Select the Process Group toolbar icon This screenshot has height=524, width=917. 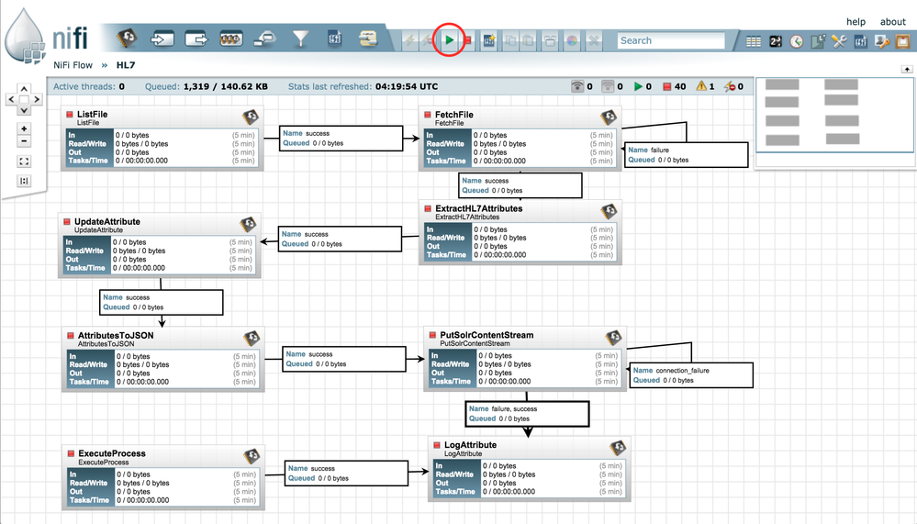pos(231,39)
